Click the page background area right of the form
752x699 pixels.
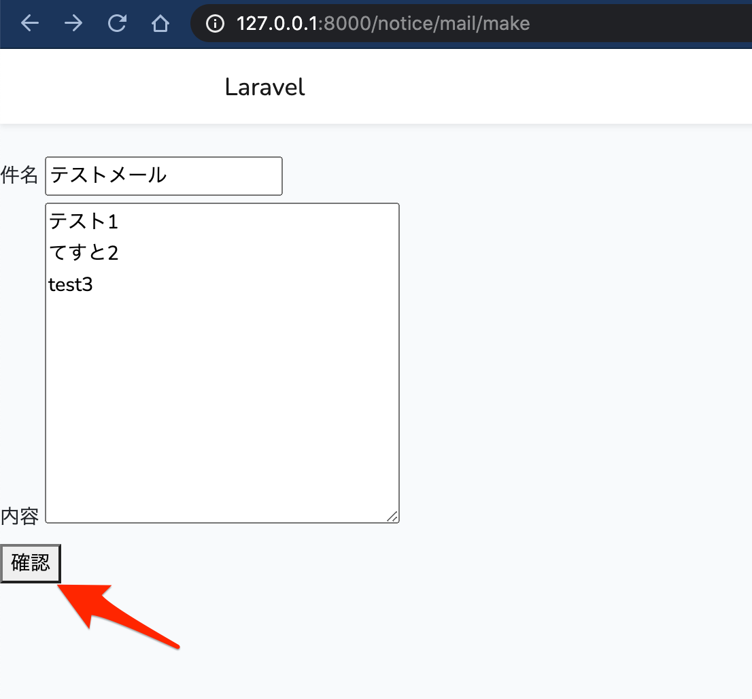[x=578, y=340]
